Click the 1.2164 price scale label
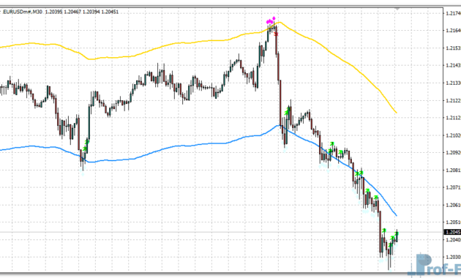This screenshot has width=461, height=278. point(453,31)
